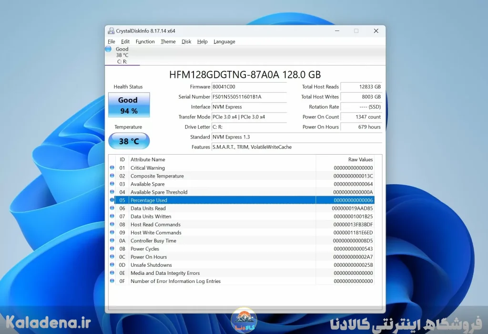Open the File menu

[112, 42]
